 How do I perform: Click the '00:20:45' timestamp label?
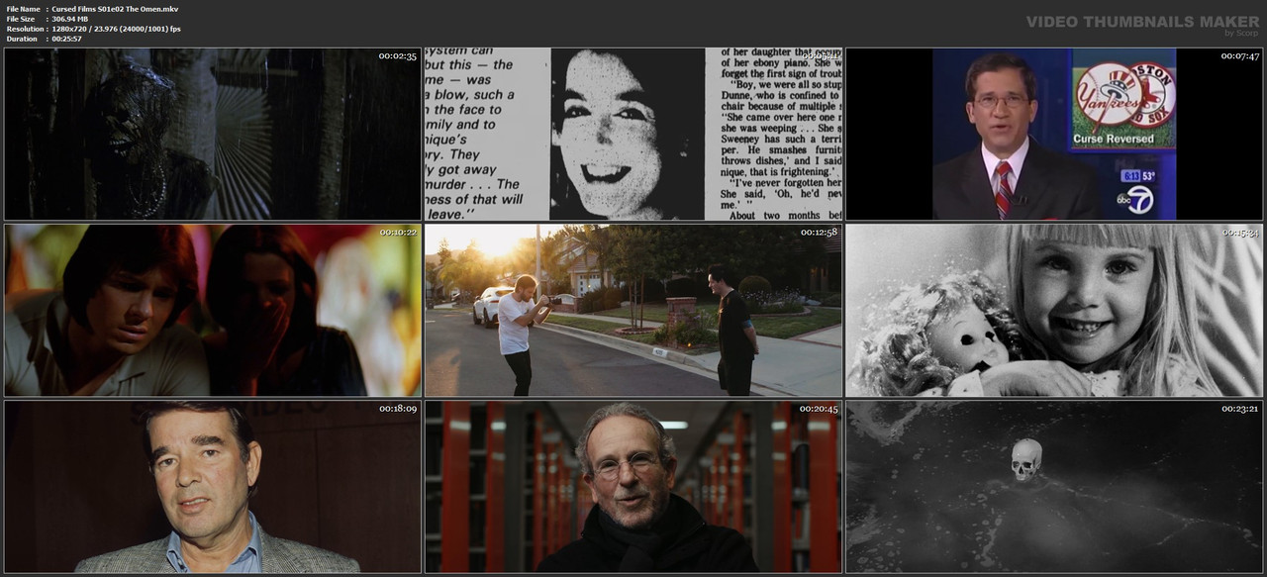click(x=819, y=409)
